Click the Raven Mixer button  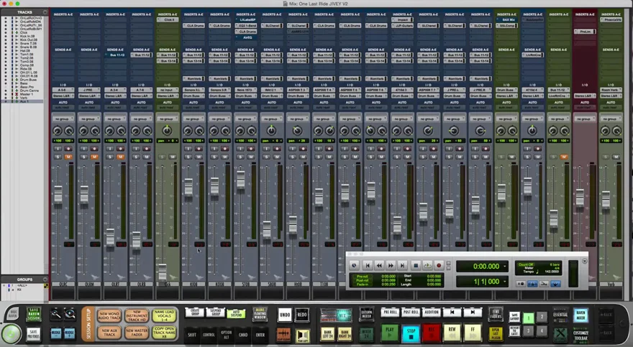coord(580,315)
